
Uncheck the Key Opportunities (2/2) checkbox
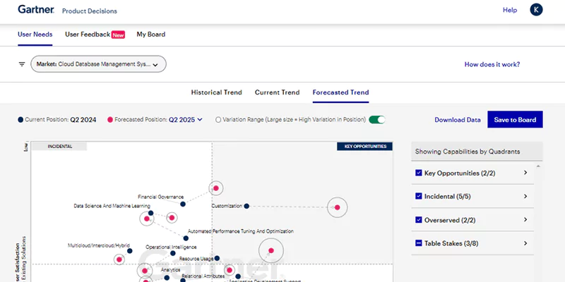[x=418, y=173]
